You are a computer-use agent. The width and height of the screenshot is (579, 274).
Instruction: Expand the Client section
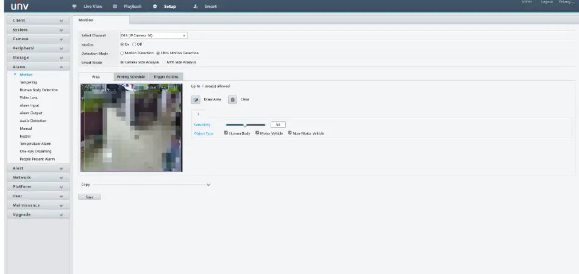(38, 21)
